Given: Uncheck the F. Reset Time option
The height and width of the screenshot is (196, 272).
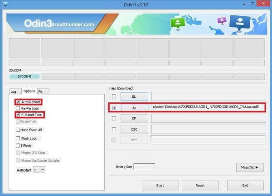Looking at the screenshot, I should [18, 115].
